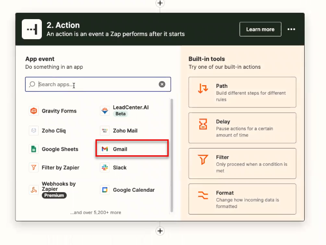
Task: Choose the Slack app icon
Action: tap(105, 168)
